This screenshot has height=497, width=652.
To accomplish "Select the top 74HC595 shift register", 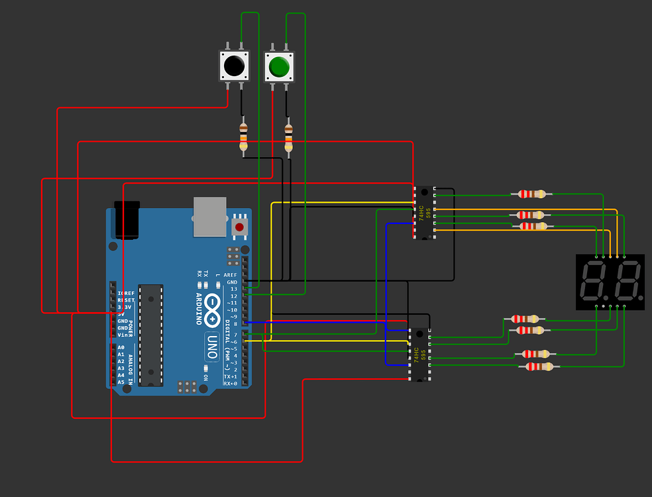I will (424, 212).
